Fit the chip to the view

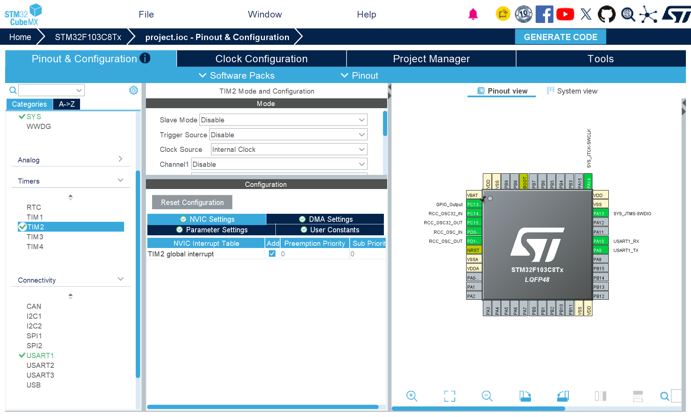(450, 396)
